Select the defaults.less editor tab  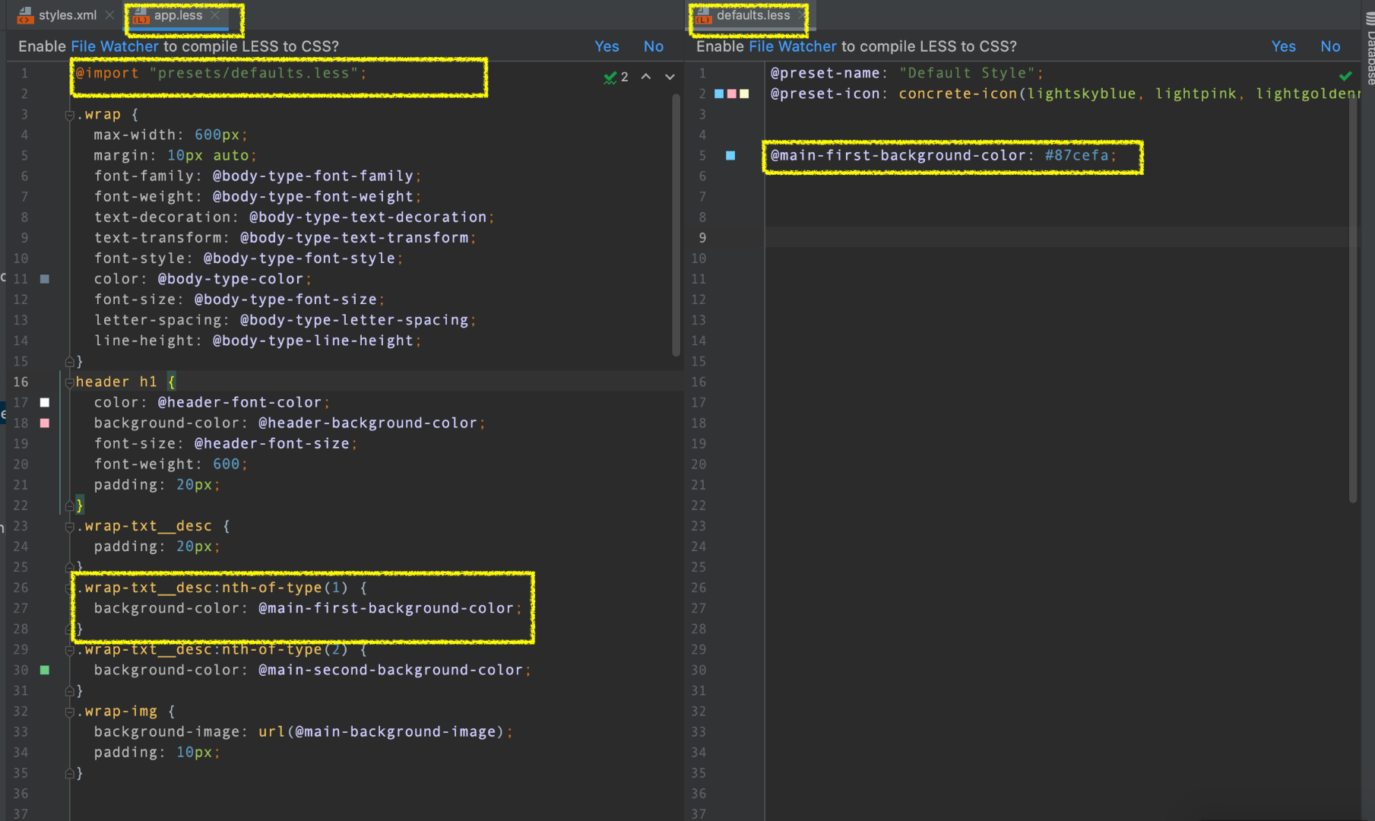click(x=752, y=15)
